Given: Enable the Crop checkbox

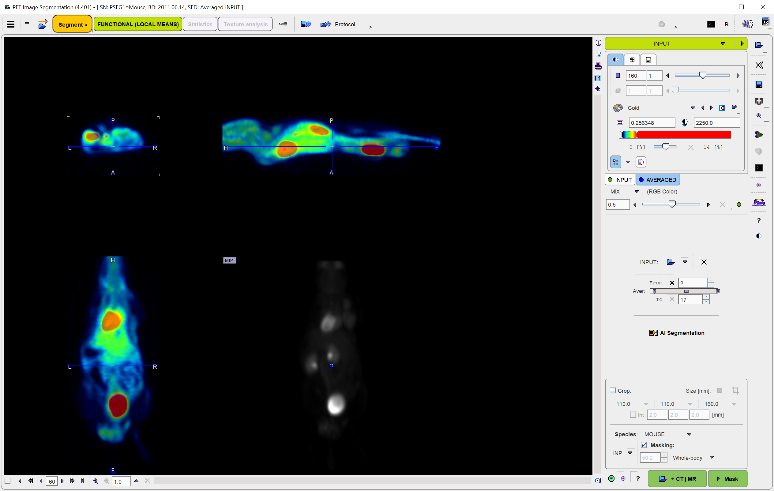Looking at the screenshot, I should click(x=613, y=391).
